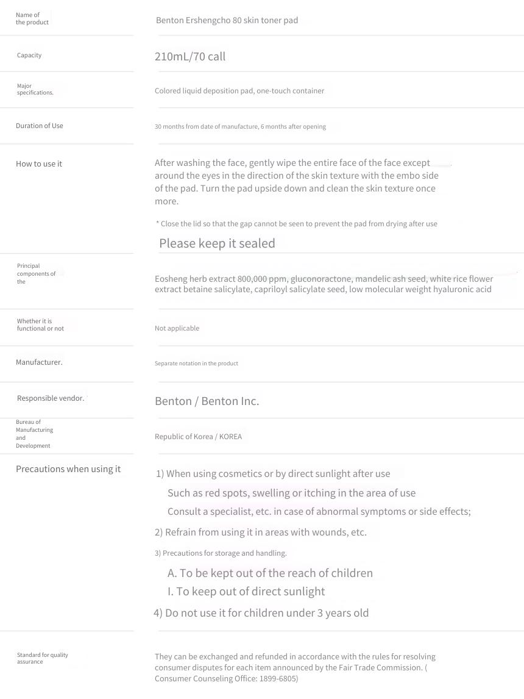Image resolution: width=524 pixels, height=699 pixels.
Task: Click the Benton / Benton Inc. vendor name
Action: [x=207, y=401]
